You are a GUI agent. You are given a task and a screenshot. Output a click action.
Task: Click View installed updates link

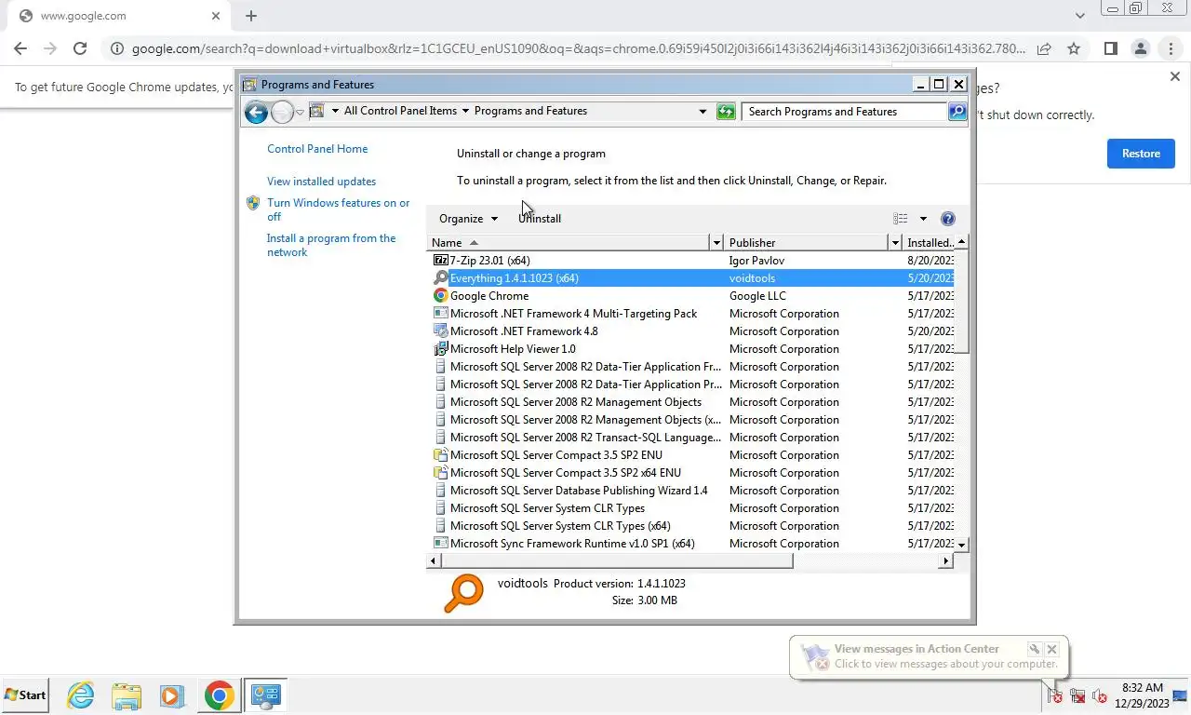coord(322,182)
